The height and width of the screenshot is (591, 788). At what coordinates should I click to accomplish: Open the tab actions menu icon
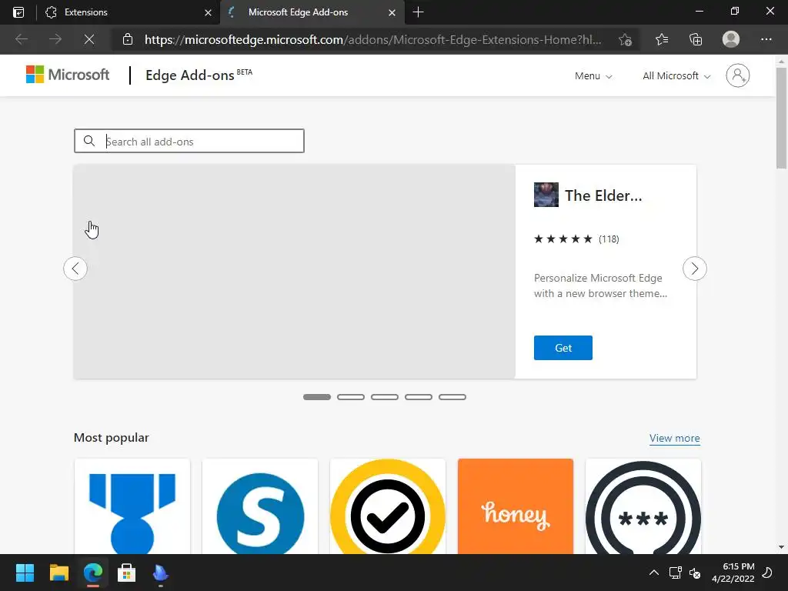pos(18,12)
